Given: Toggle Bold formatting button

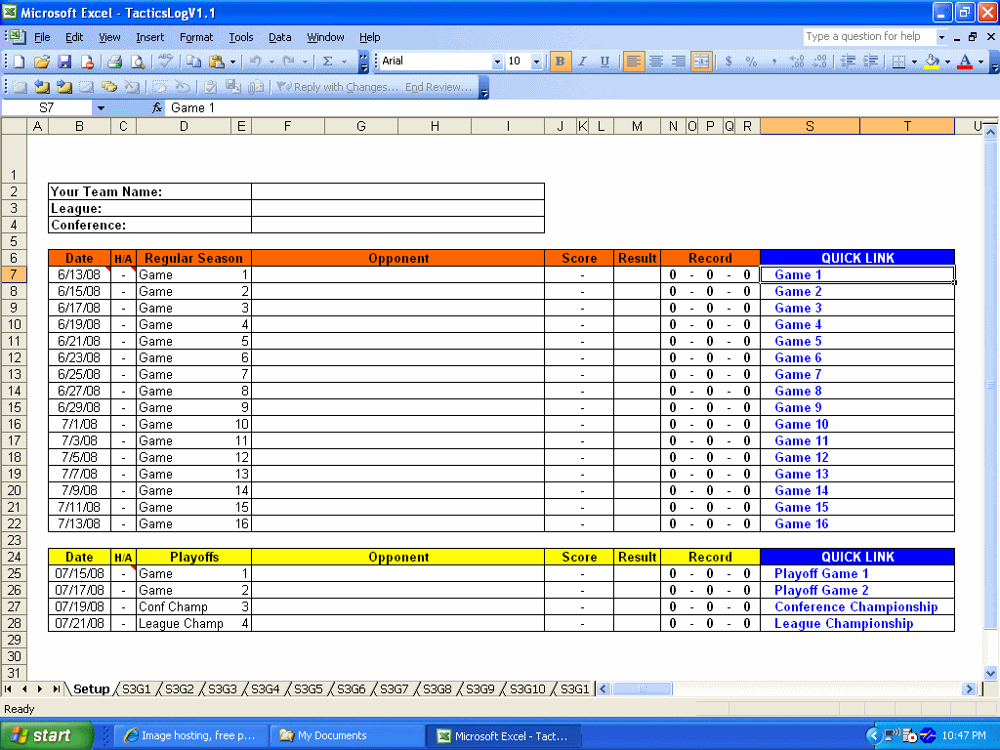Looking at the screenshot, I should [560, 62].
